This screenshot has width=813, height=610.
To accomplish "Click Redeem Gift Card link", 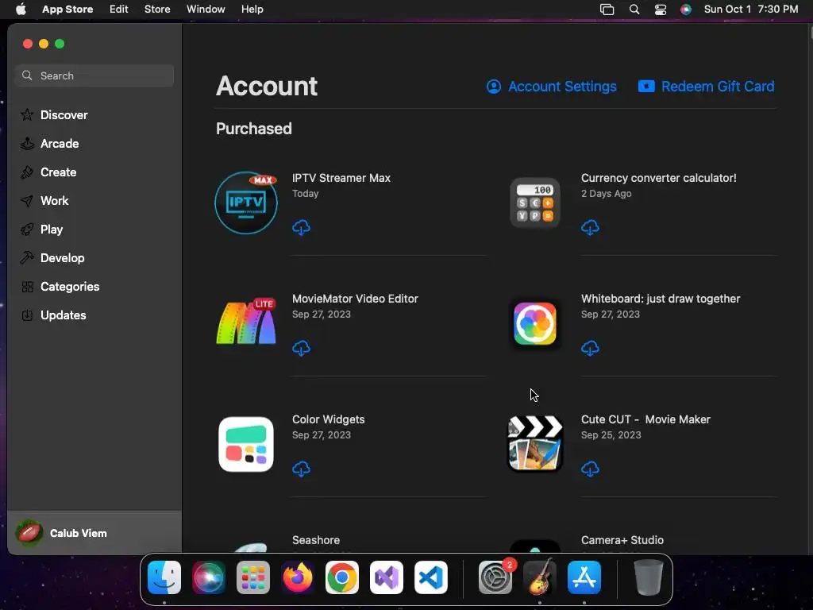I will (706, 87).
